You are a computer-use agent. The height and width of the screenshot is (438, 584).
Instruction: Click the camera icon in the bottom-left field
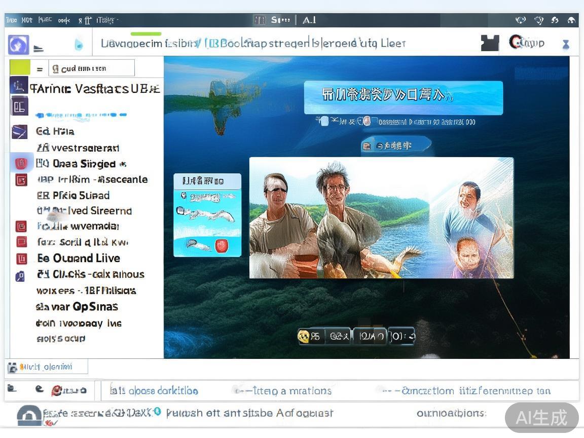[13, 368]
